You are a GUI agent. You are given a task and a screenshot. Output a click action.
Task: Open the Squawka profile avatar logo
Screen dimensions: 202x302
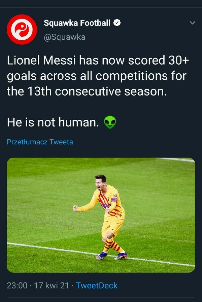(22, 30)
